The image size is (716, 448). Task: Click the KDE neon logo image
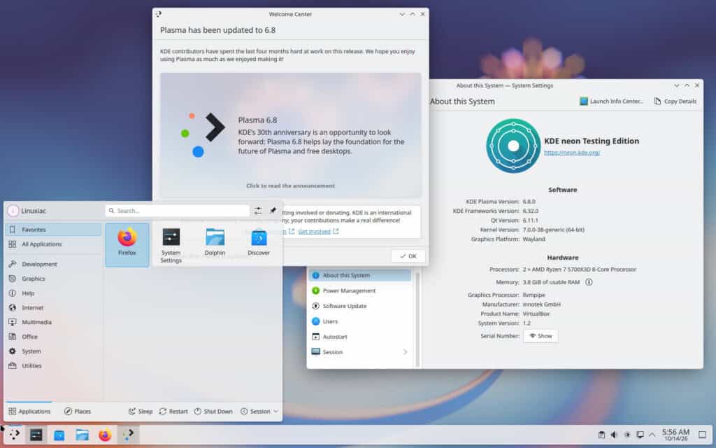[x=513, y=146]
